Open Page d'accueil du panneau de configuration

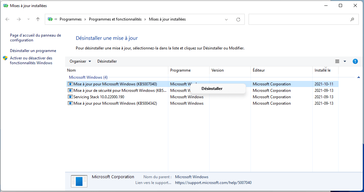[35, 38]
